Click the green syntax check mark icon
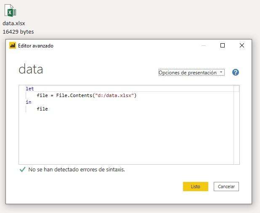Image resolution: width=260 pixels, height=213 pixels. coord(22,170)
